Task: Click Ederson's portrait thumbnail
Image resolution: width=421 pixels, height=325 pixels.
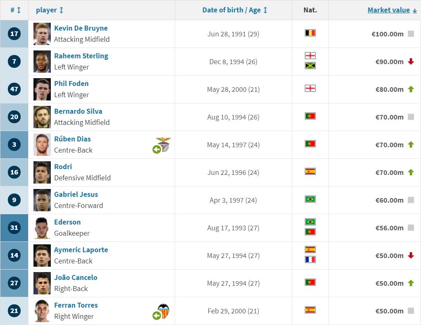Action: pos(42,228)
